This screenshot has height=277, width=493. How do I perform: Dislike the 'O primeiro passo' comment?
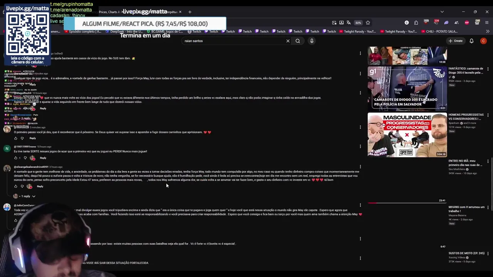coord(22,138)
